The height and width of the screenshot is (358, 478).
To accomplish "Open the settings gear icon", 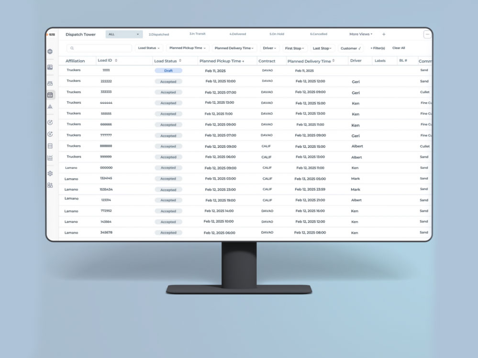I will click(50, 174).
